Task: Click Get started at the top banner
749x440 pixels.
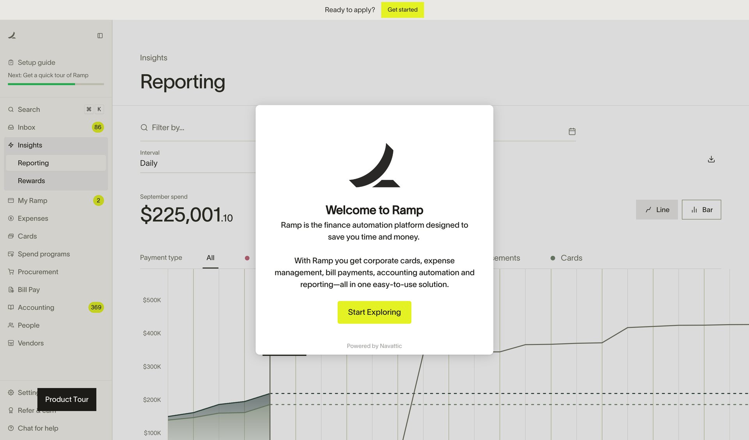Action: (402, 10)
